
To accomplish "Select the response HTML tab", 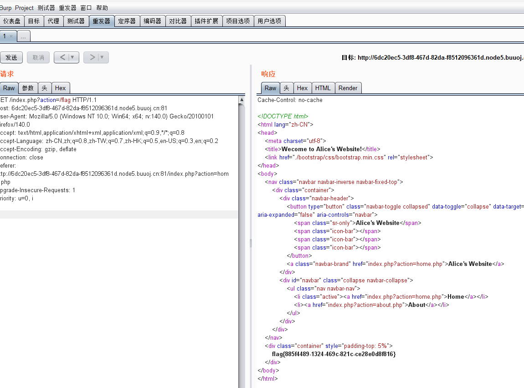I will [x=323, y=88].
